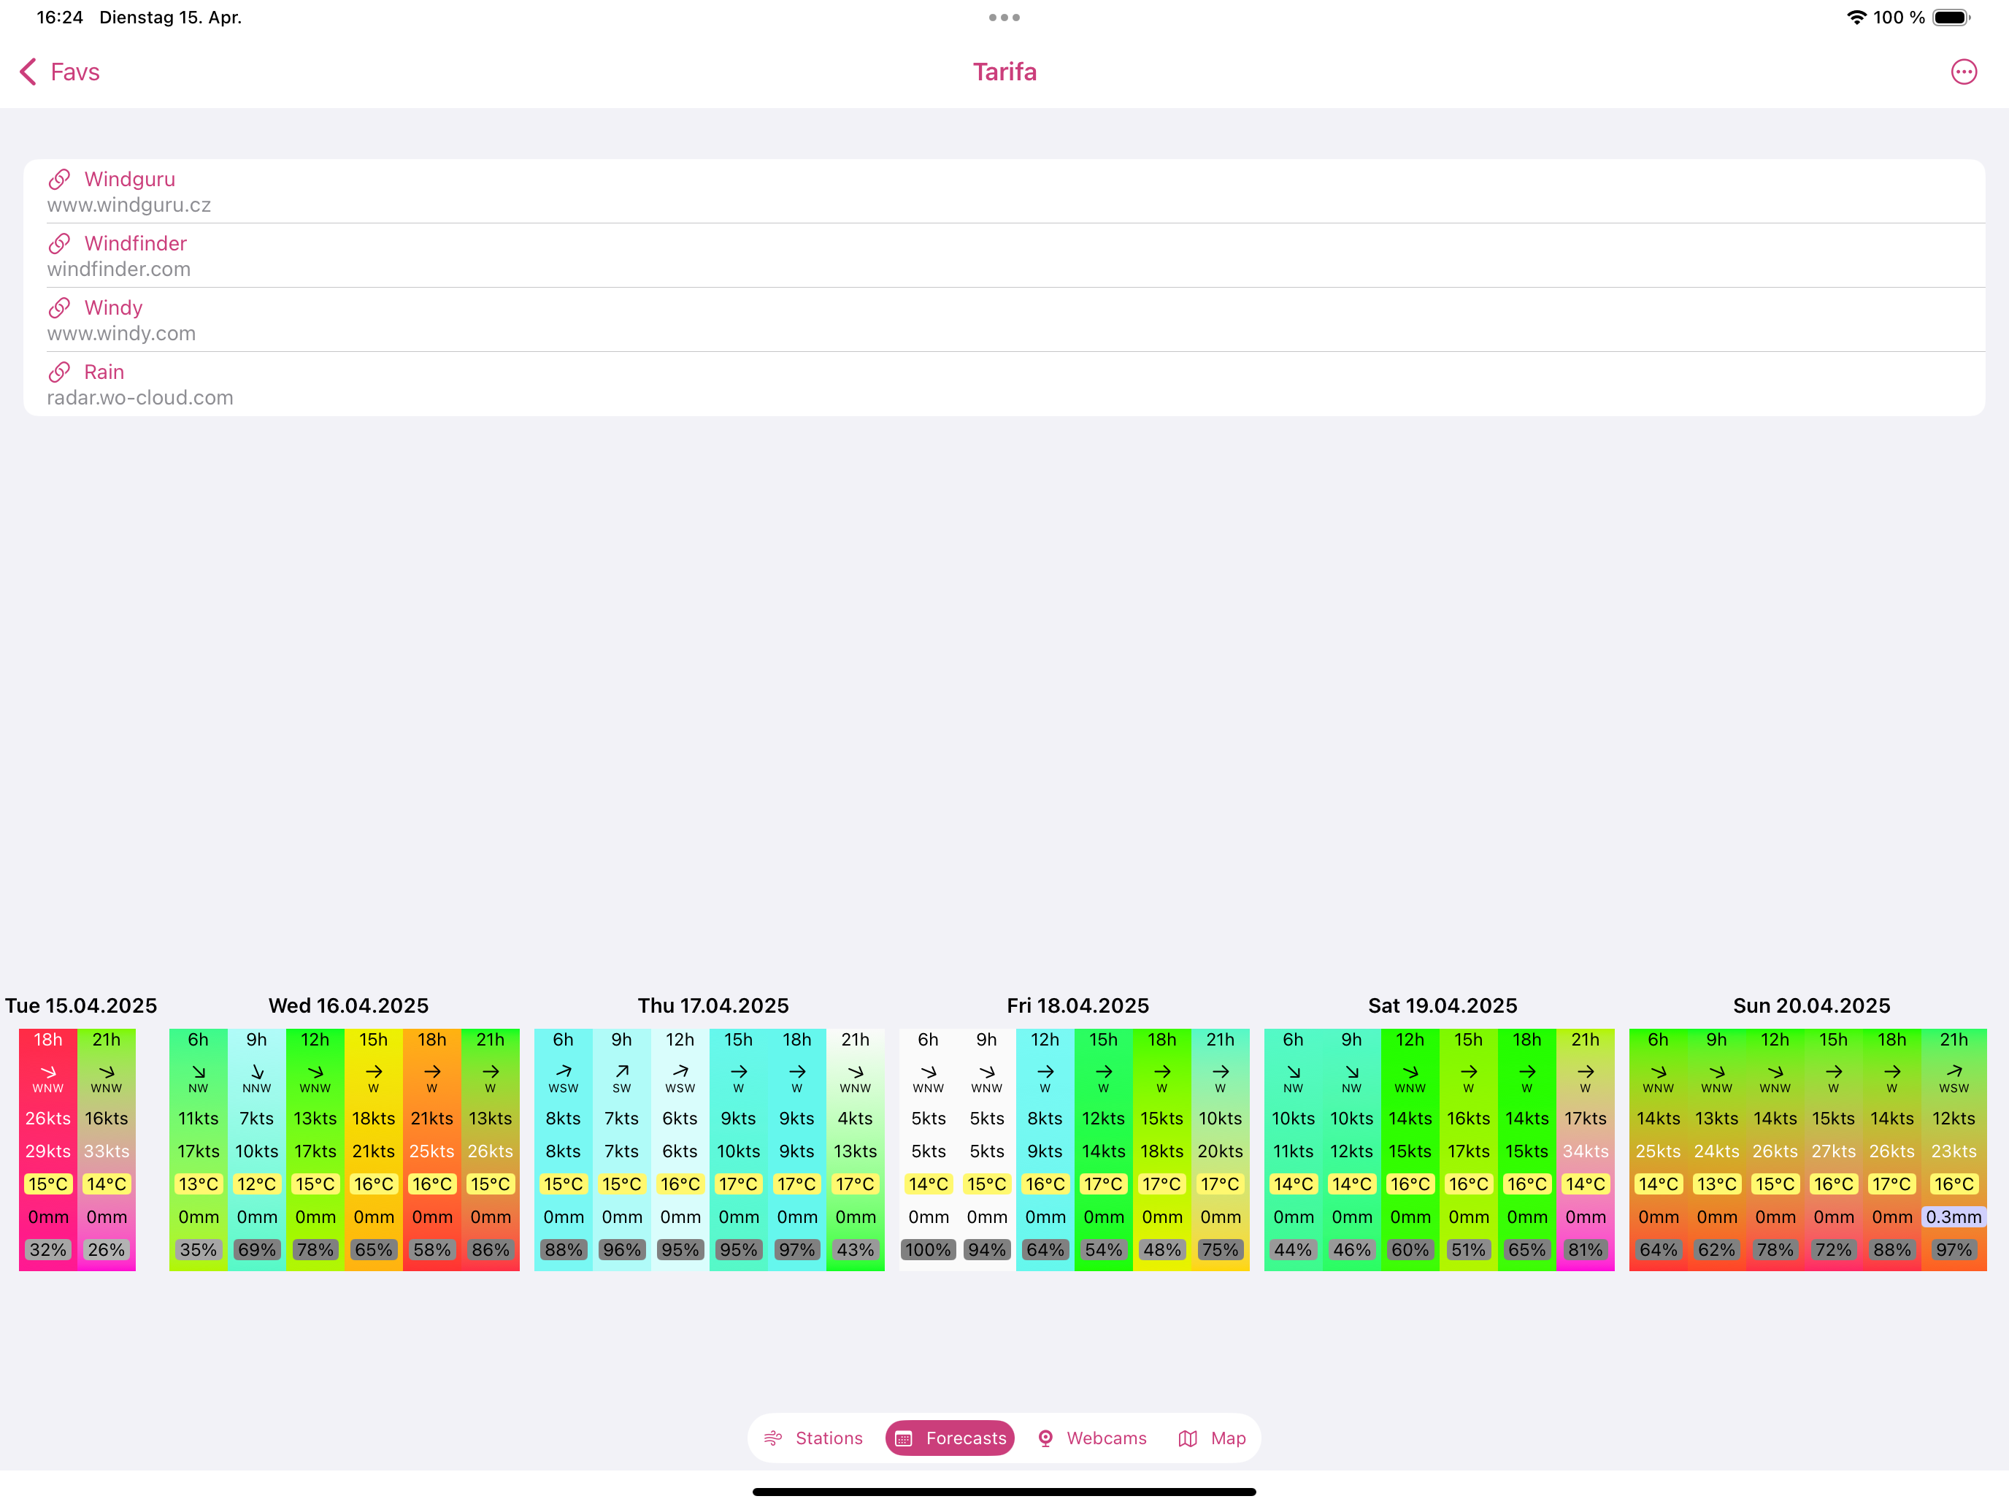Open the more options ellipsis menu
The width and height of the screenshot is (2009, 1507).
pyautogui.click(x=1964, y=72)
